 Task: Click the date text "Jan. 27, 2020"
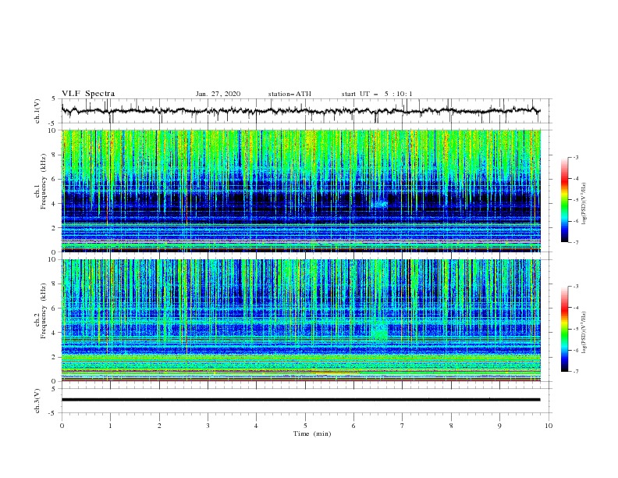(218, 94)
